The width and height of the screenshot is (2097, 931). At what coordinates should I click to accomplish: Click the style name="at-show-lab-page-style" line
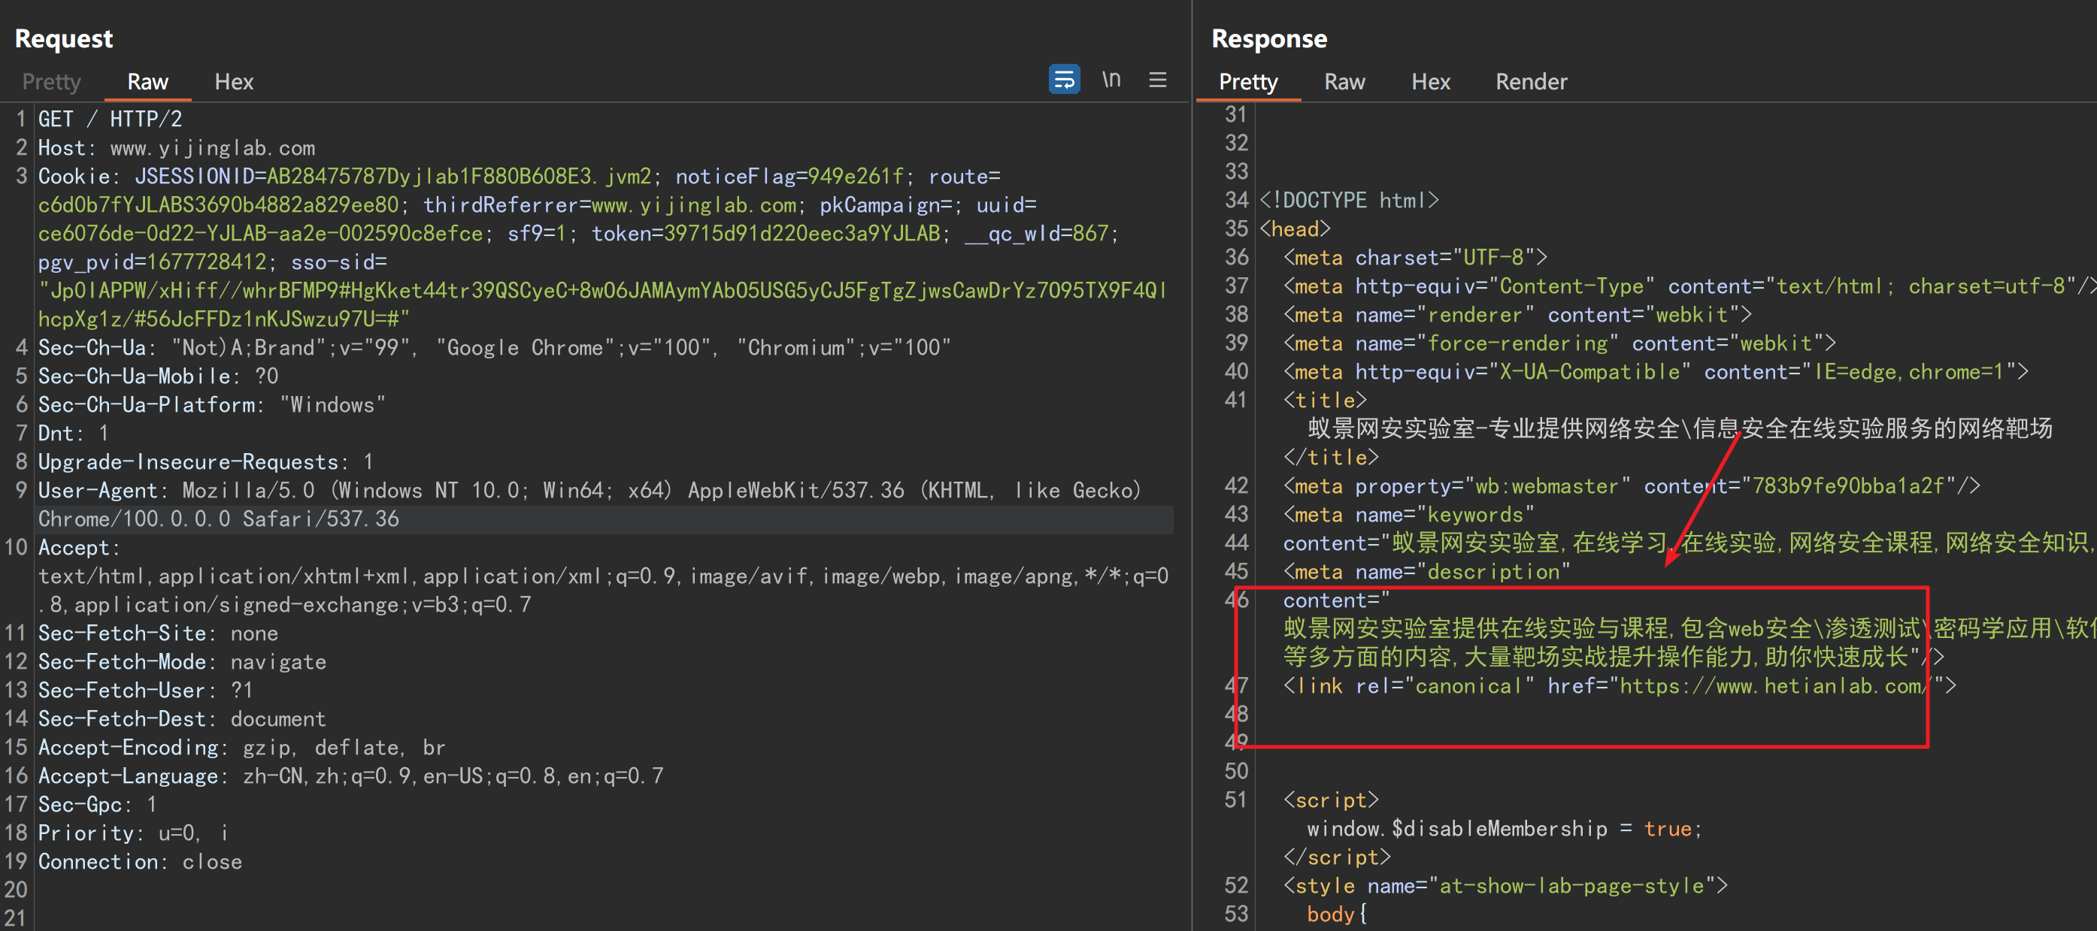[1505, 885]
